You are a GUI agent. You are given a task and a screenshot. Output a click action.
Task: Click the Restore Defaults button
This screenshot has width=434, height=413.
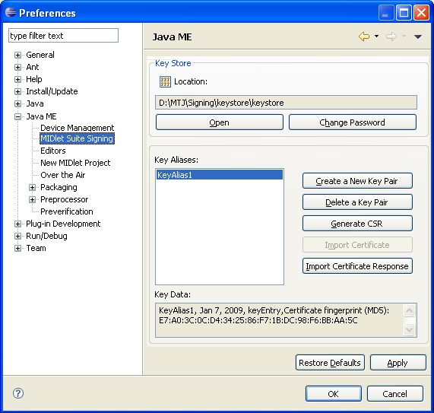330,363
